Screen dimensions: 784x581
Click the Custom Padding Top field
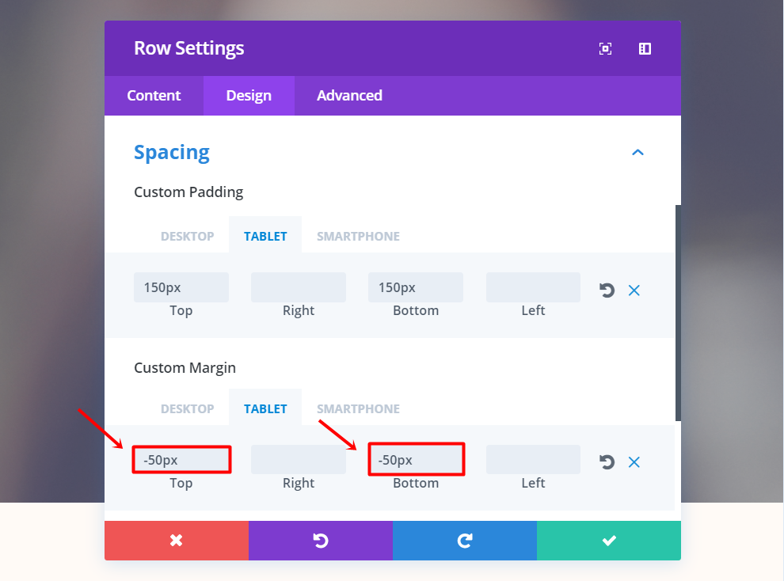(x=181, y=287)
